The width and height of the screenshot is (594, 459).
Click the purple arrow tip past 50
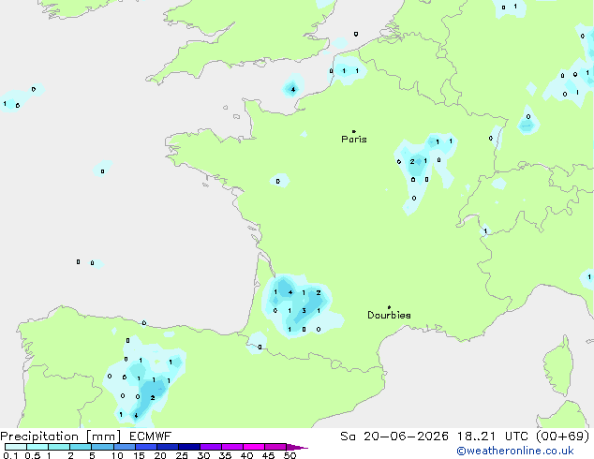click(297, 447)
